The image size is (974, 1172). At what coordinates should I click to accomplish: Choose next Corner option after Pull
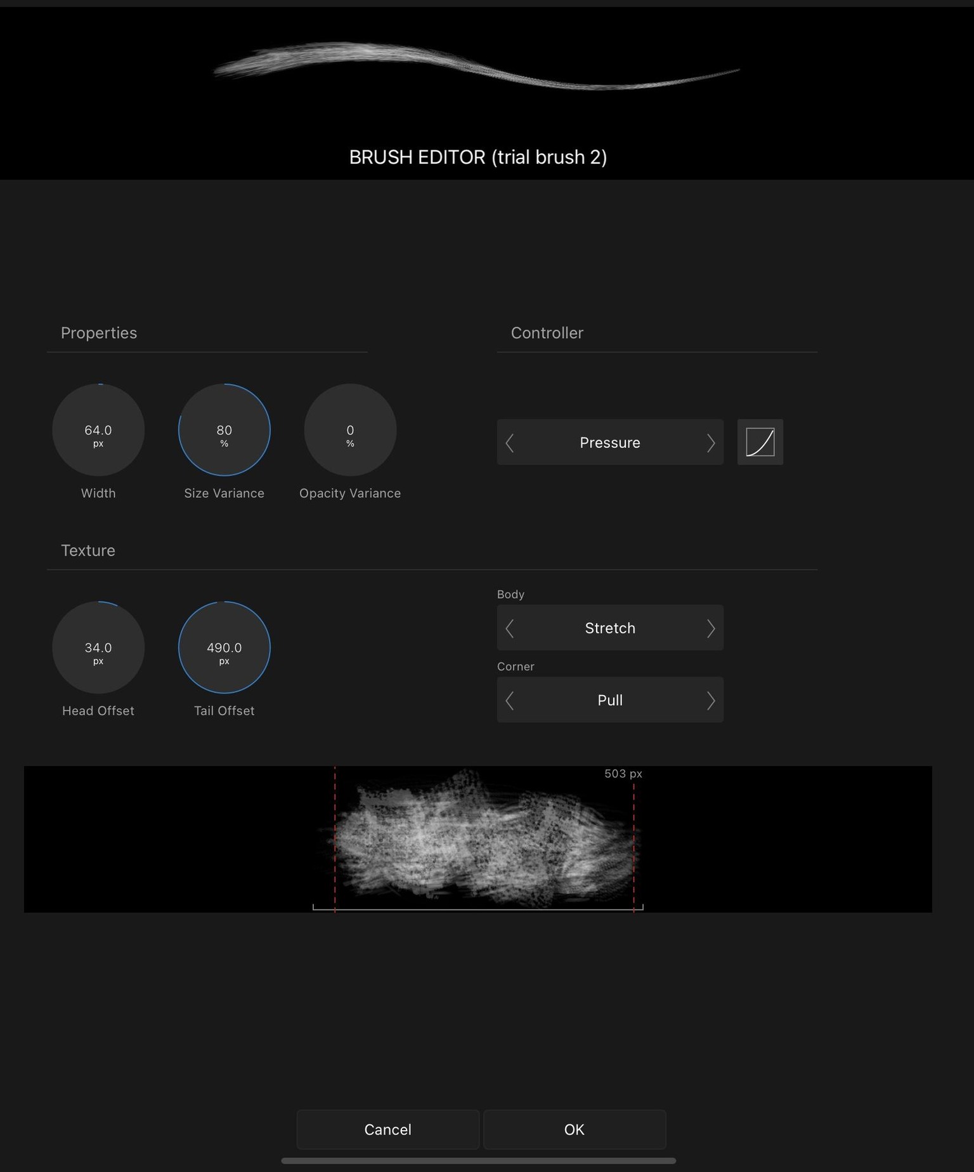711,701
